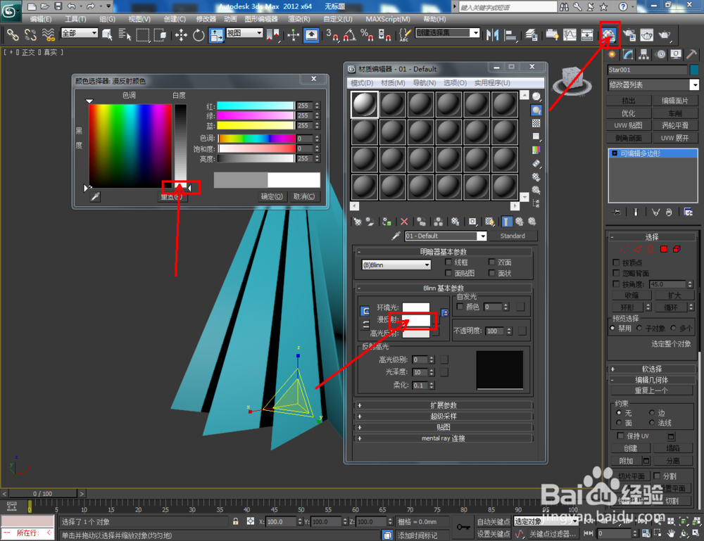Open the Render Setup icon
Image resolution: width=704 pixels, height=541 pixels.
coord(629,35)
